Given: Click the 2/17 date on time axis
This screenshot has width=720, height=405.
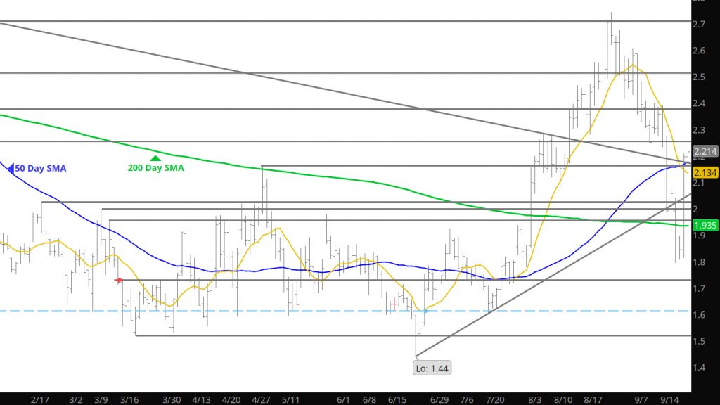Looking at the screenshot, I should pyautogui.click(x=41, y=398).
